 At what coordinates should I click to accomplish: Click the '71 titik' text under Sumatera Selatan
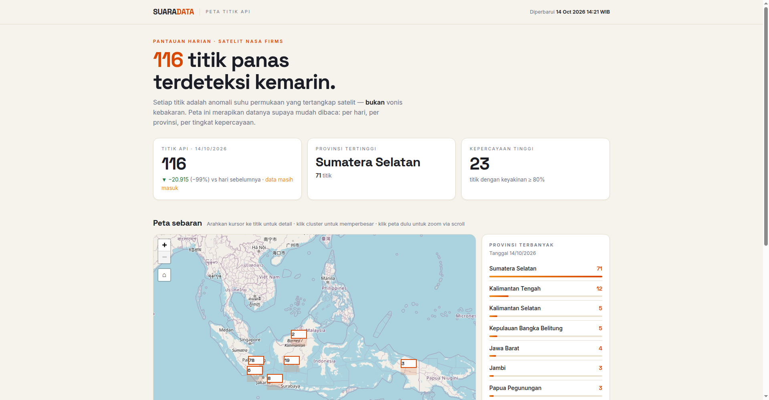[x=323, y=176]
